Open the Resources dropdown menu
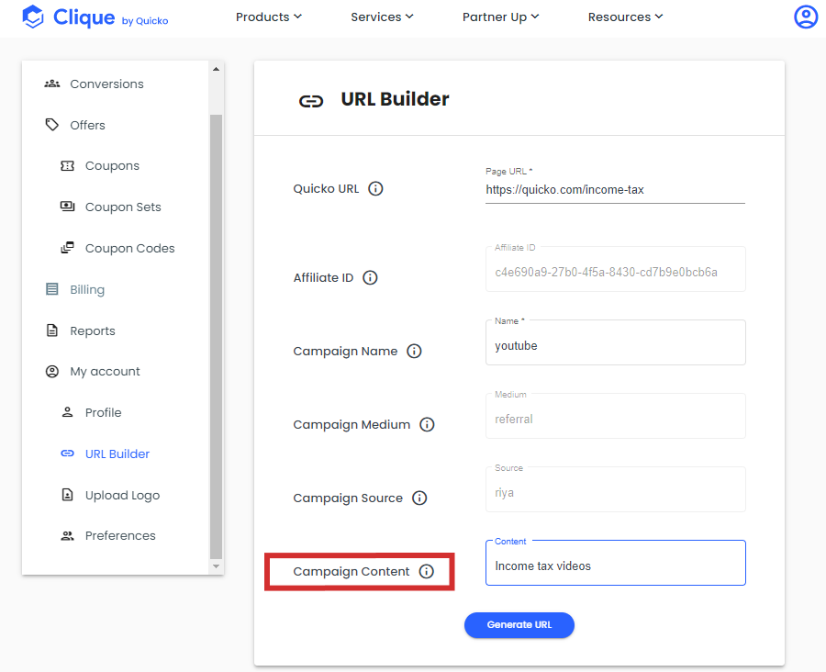Viewport: 826px width, 672px height. click(x=625, y=17)
